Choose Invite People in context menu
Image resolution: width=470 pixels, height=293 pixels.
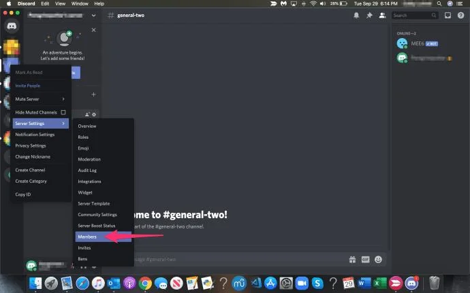pos(40,86)
